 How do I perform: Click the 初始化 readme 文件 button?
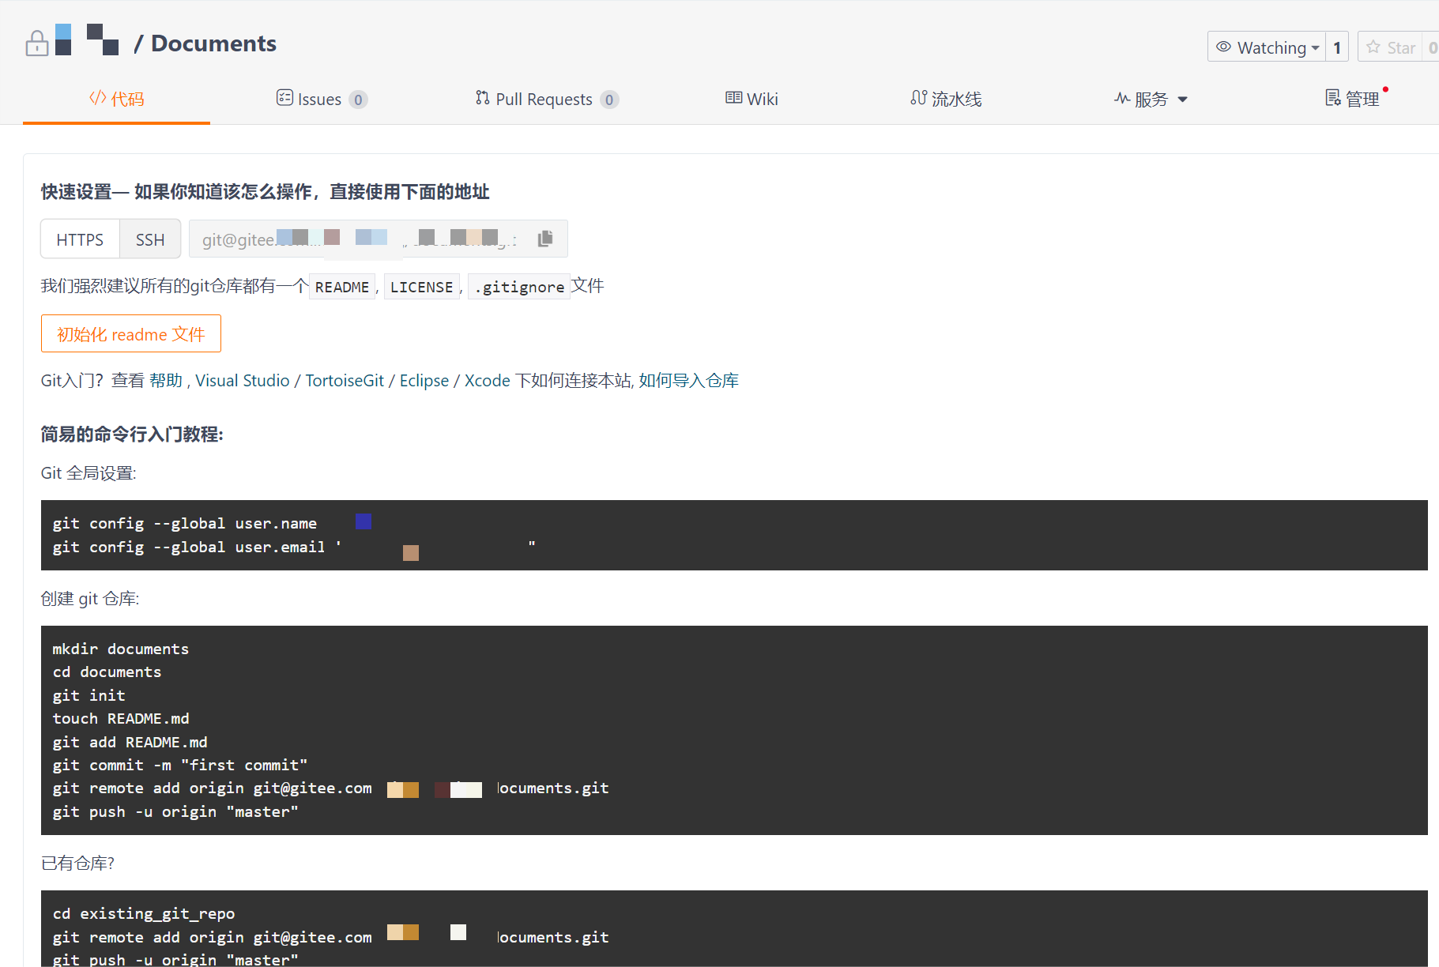tap(131, 333)
